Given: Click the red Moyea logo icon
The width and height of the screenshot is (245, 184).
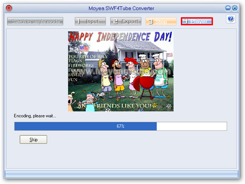Looking at the screenshot, I should coord(9,8).
